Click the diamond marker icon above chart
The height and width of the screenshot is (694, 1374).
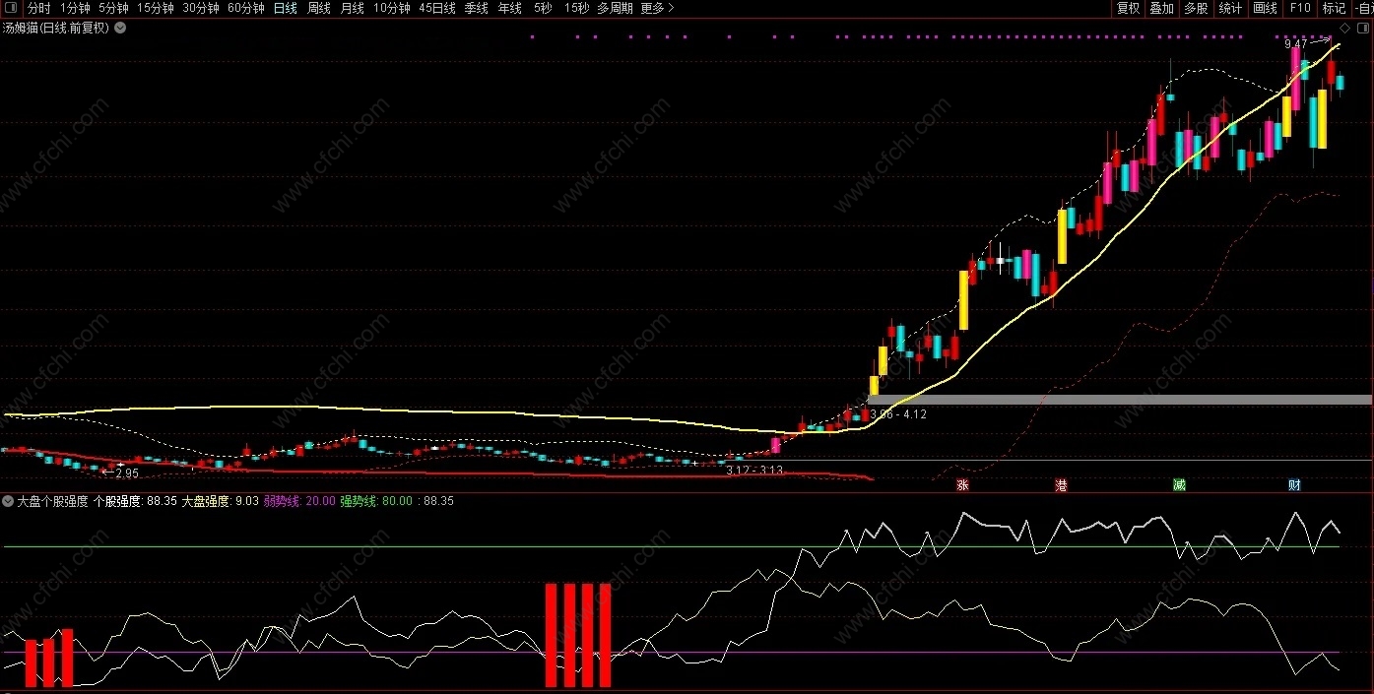click(x=1345, y=29)
